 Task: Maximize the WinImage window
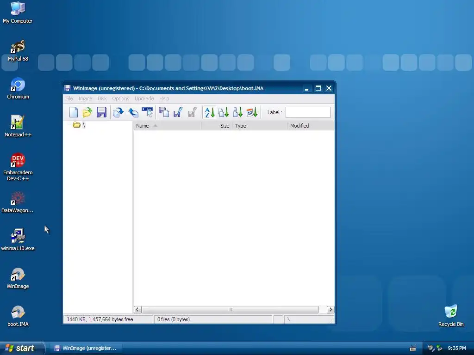click(x=318, y=88)
